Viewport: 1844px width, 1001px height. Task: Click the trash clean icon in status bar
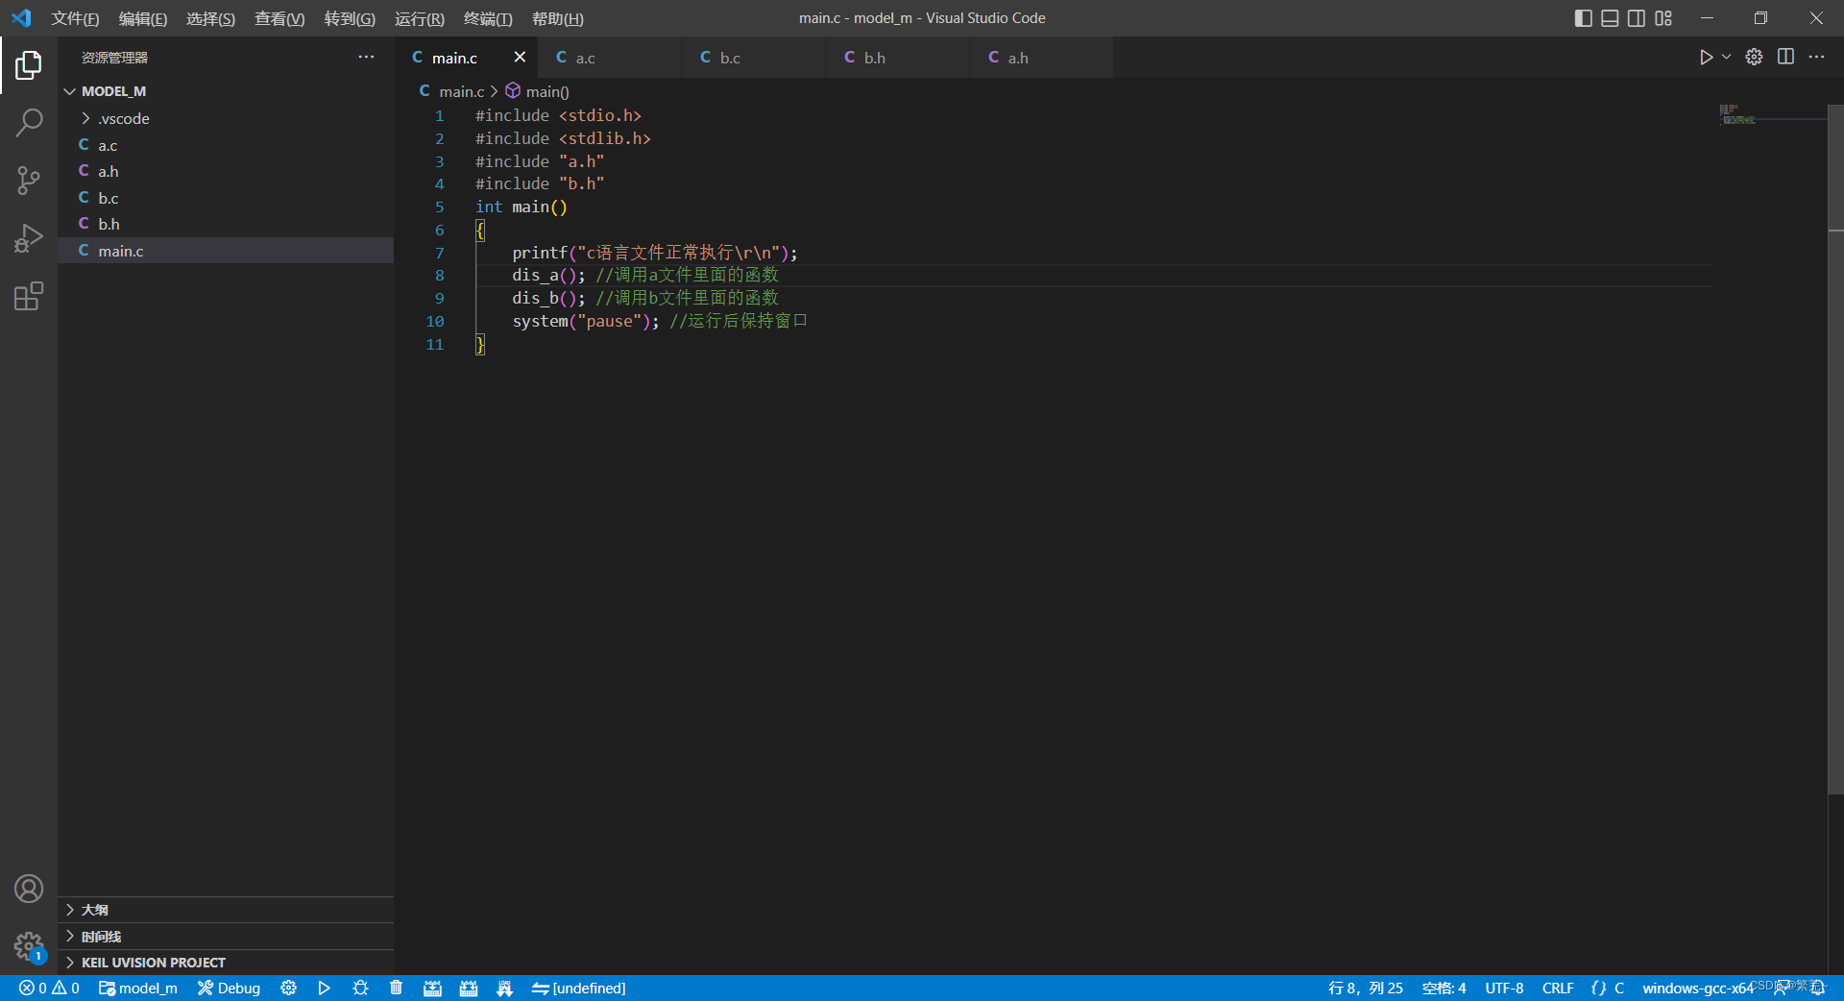click(396, 988)
